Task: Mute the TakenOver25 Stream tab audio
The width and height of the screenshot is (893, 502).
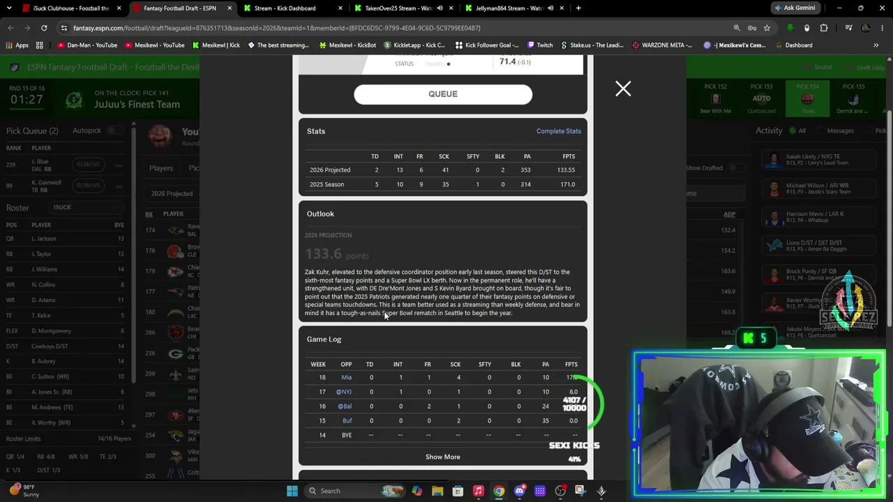Action: pyautogui.click(x=440, y=8)
